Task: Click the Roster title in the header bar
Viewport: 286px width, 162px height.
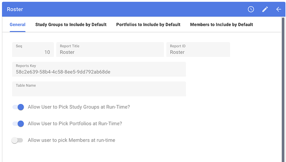Action: [15, 9]
